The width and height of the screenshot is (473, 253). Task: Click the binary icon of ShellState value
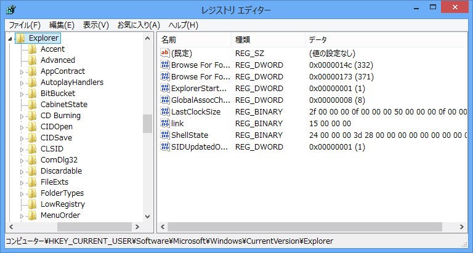(x=165, y=135)
